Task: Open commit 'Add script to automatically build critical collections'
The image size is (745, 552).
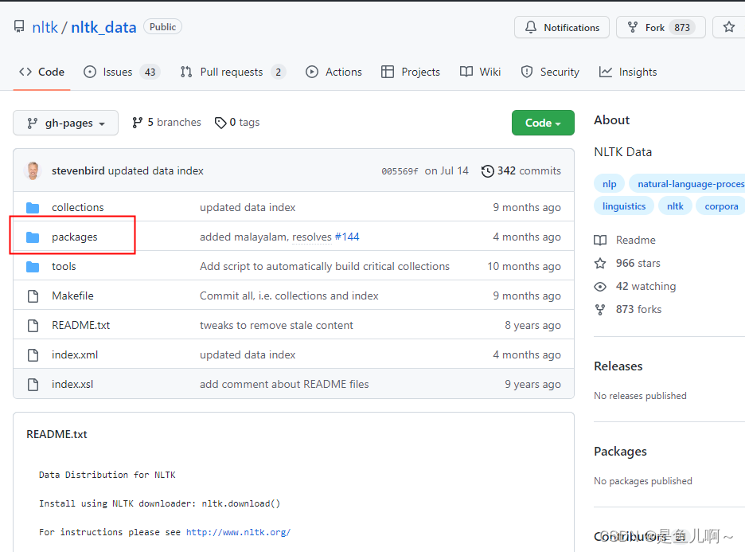Action: pos(325,266)
